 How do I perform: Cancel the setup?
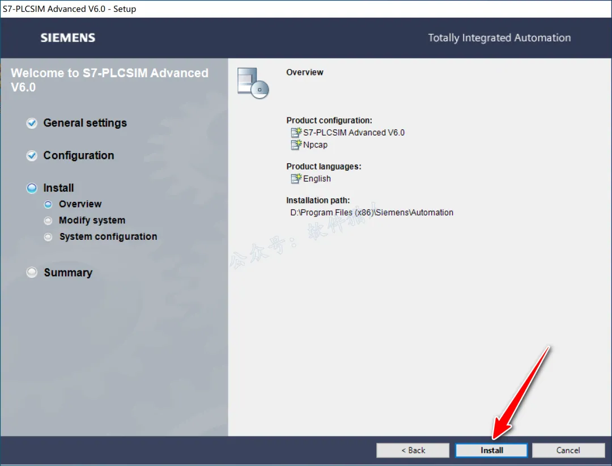click(568, 450)
